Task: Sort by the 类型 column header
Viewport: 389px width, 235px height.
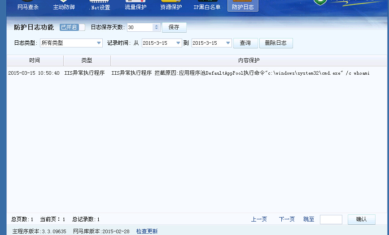Action: click(x=87, y=60)
